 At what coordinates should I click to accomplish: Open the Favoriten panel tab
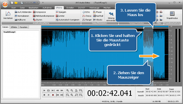point(24,27)
